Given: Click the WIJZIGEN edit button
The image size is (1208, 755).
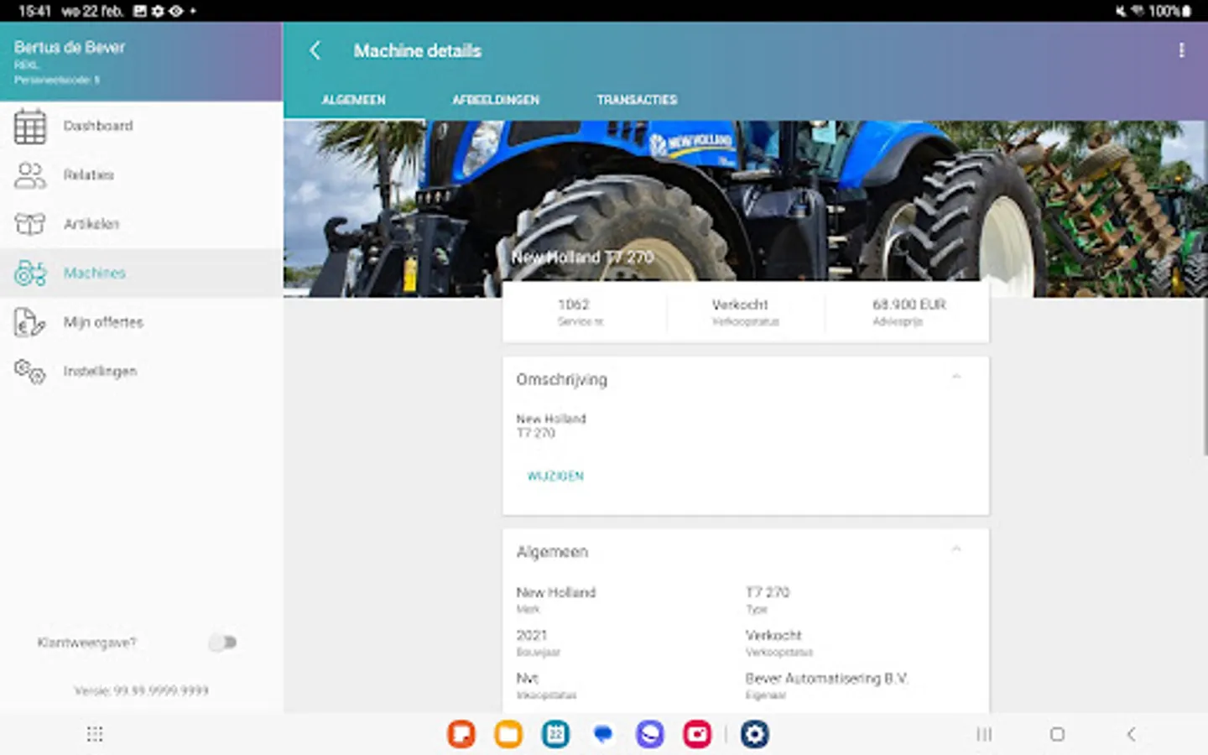Looking at the screenshot, I should [x=555, y=476].
